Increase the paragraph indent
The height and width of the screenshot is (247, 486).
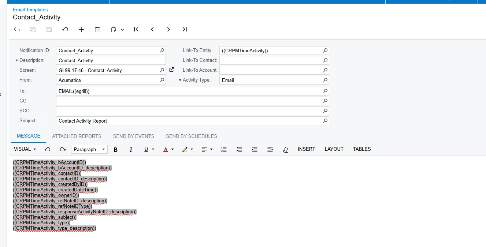coord(255,149)
